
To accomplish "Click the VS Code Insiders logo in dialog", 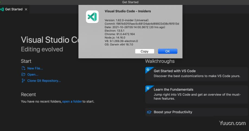I will (92, 17).
